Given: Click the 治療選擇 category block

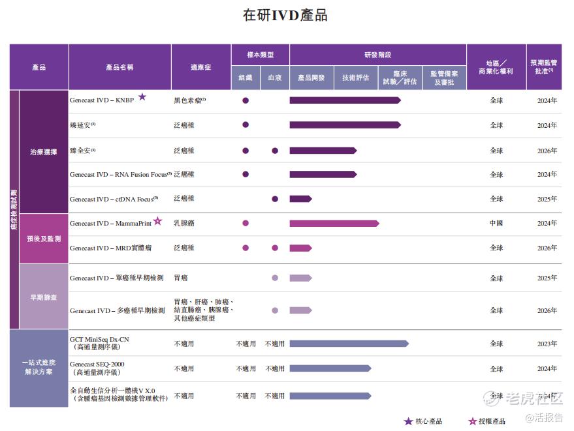Looking at the screenshot, I should (44, 152).
